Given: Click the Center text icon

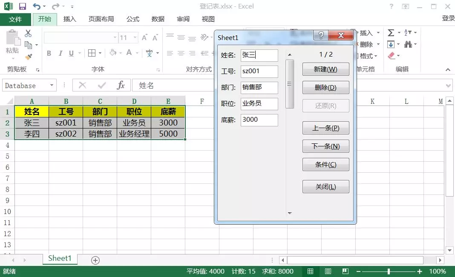Looking at the screenshot, I should coord(181,53).
